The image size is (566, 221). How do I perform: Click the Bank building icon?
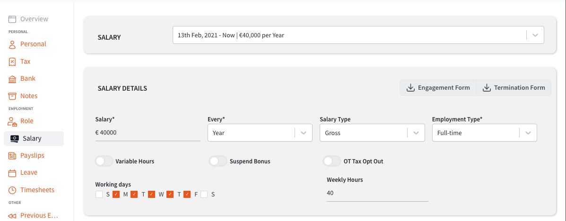click(x=12, y=79)
